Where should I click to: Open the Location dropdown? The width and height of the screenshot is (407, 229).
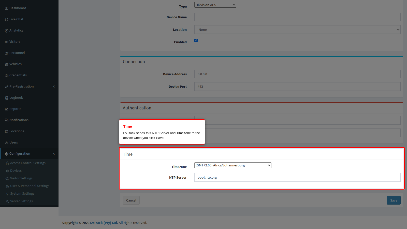297,30
